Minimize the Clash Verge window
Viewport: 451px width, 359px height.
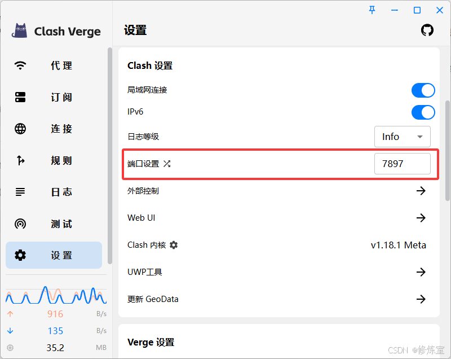[x=395, y=10]
